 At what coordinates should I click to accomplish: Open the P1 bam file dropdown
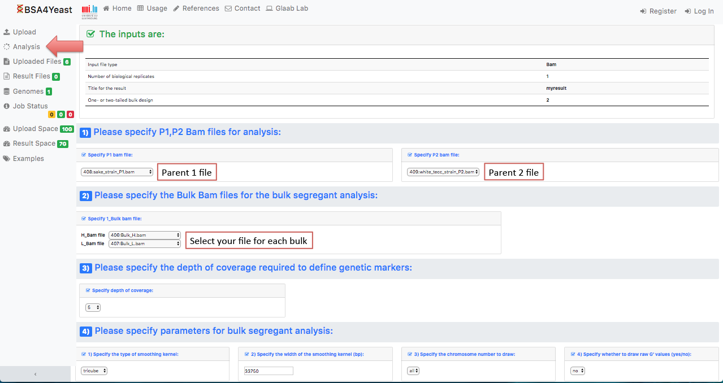tap(117, 172)
